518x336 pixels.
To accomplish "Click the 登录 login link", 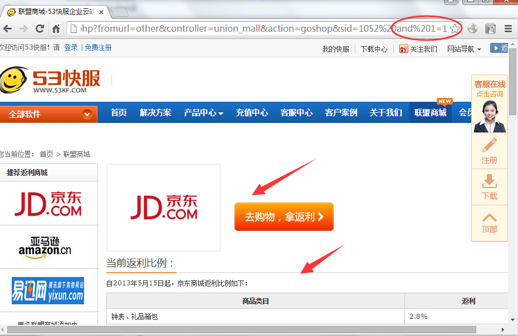I will (71, 47).
